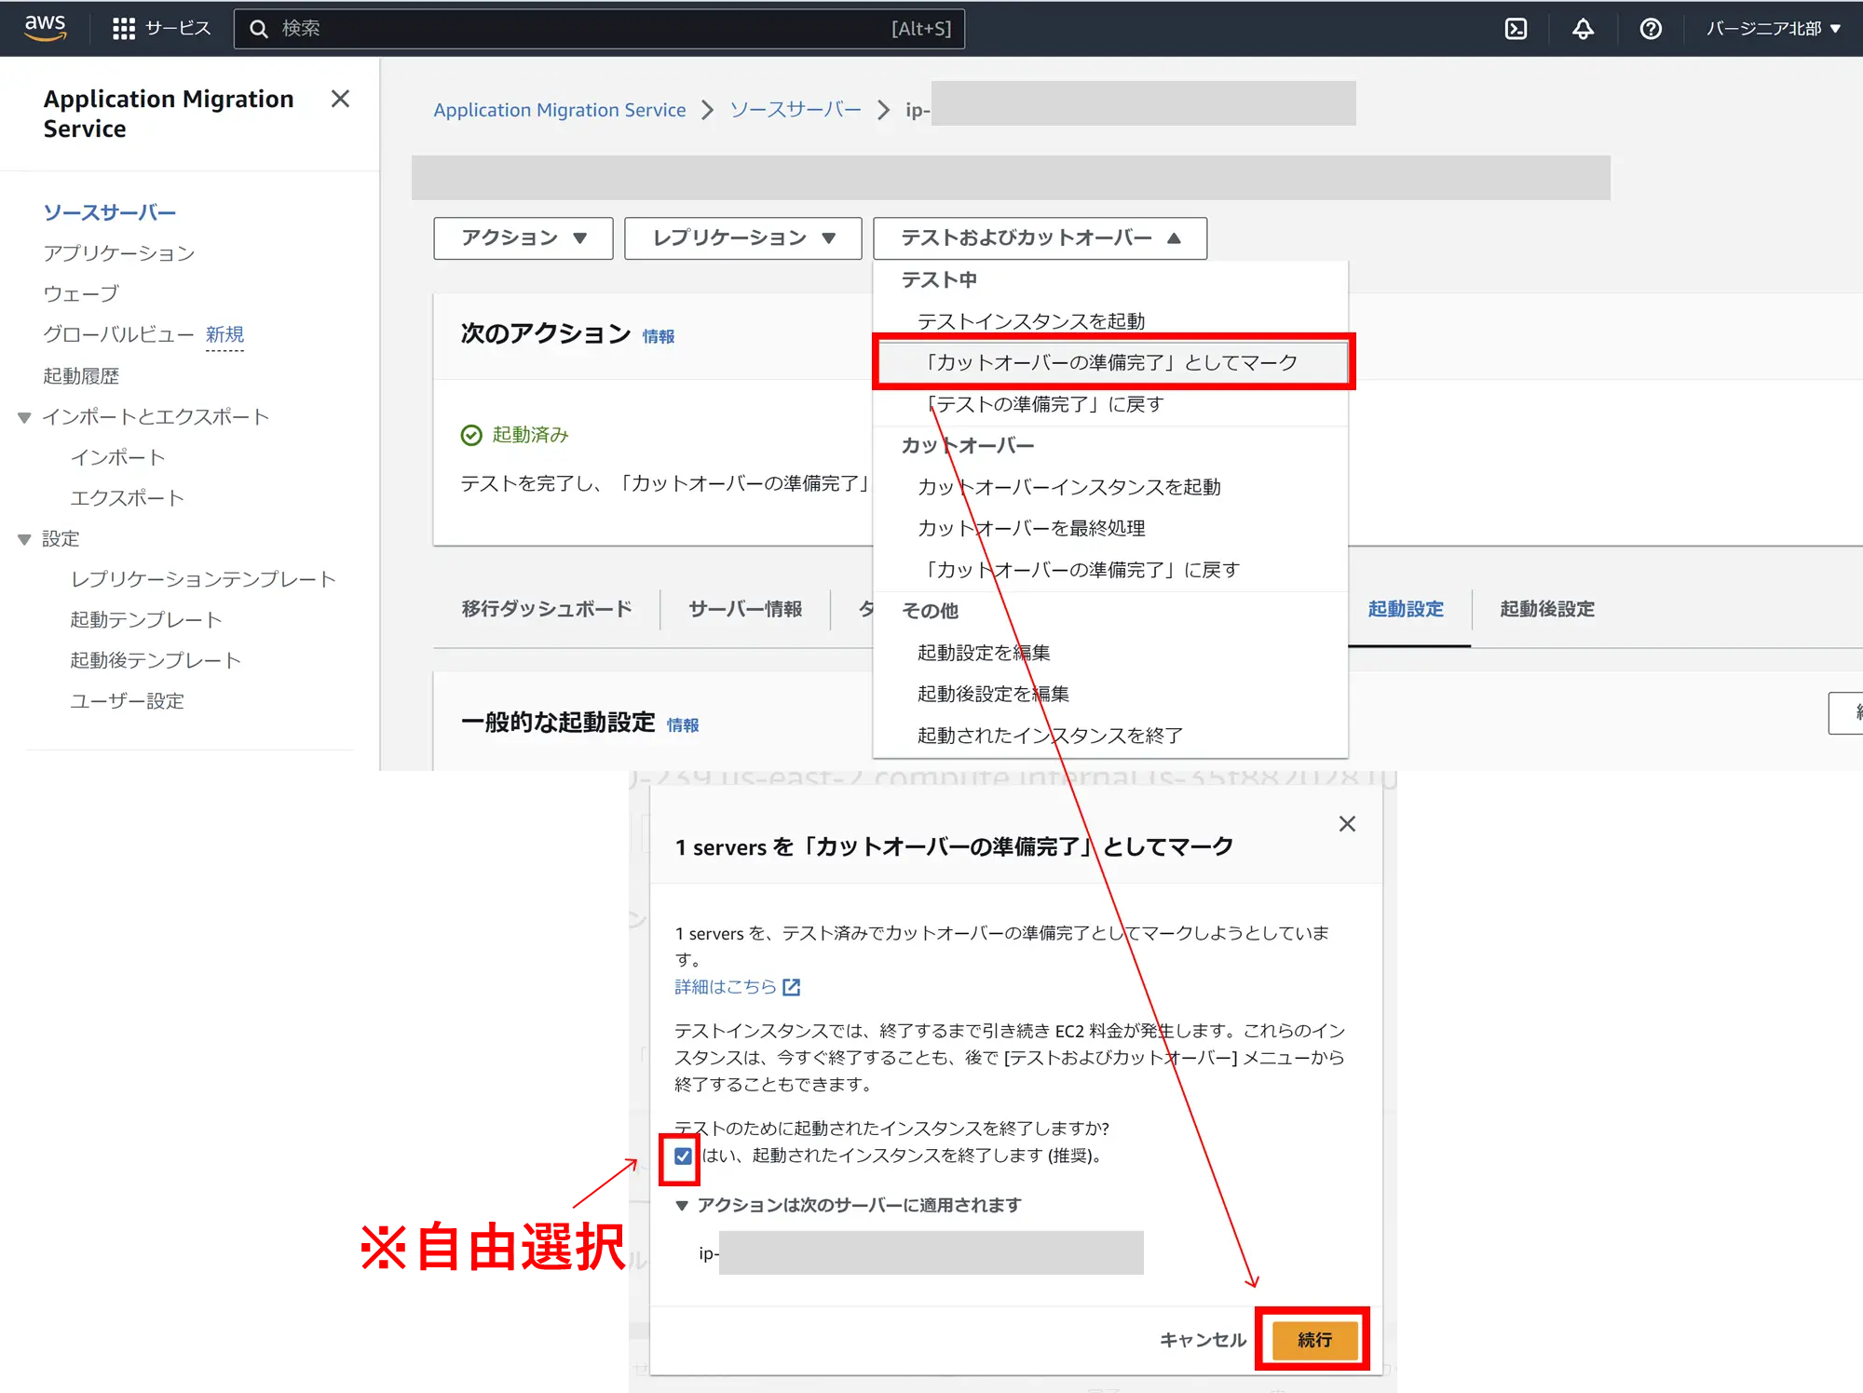Open the アクション dropdown button
This screenshot has width=1863, height=1393.
click(x=524, y=238)
